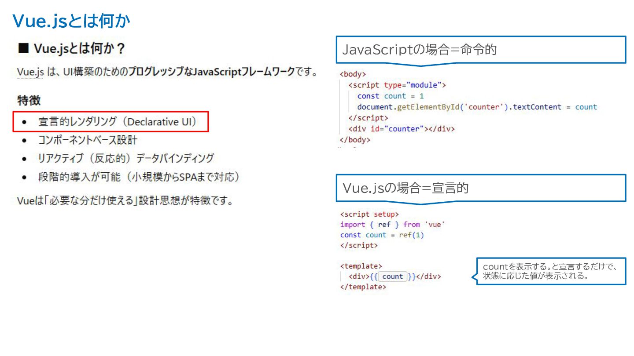Click the sentence 'Vueは「必要な分だけ使える」設計思想が特徴です。'

pyautogui.click(x=125, y=201)
